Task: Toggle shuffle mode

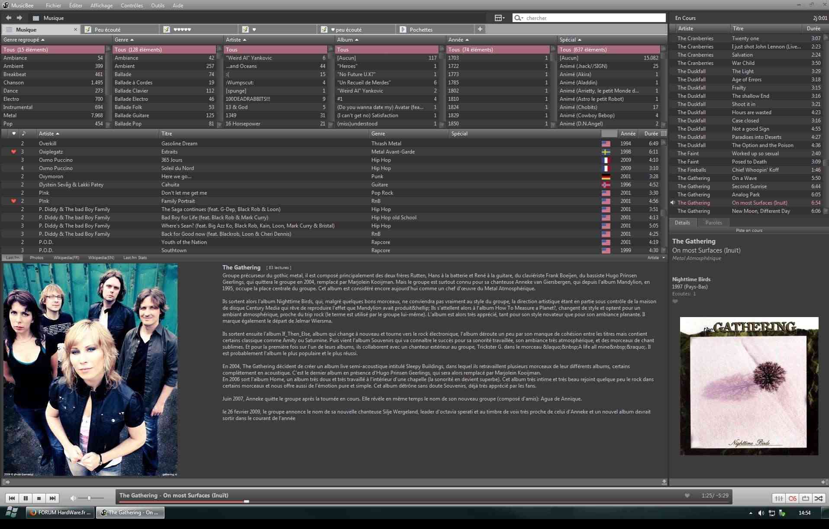Action: click(819, 498)
